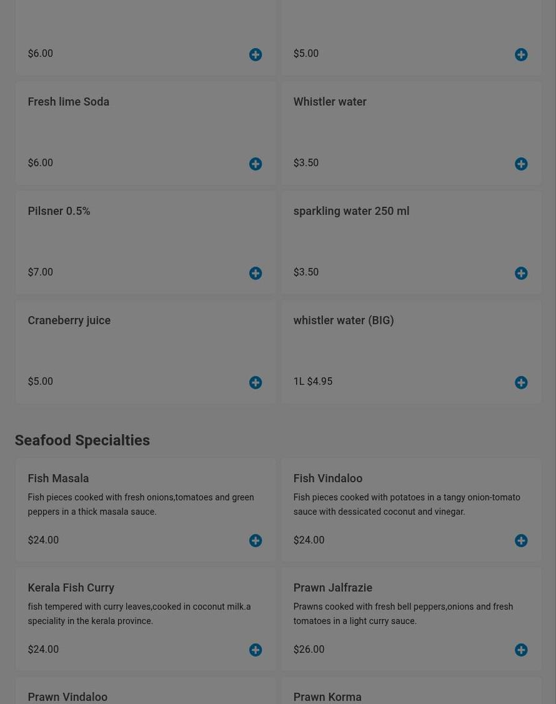Viewport: 556px width, 704px height.
Task: Add Pilsner 0.5% with plus icon
Action: pyautogui.click(x=256, y=273)
